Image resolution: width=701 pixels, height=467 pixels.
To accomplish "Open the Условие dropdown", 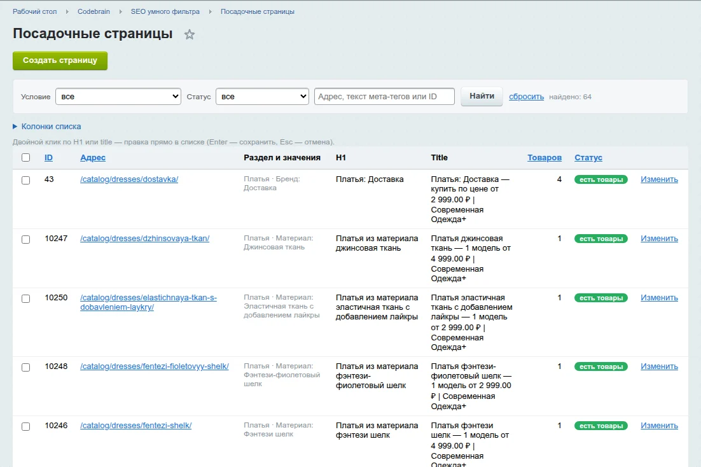I will click(x=118, y=97).
